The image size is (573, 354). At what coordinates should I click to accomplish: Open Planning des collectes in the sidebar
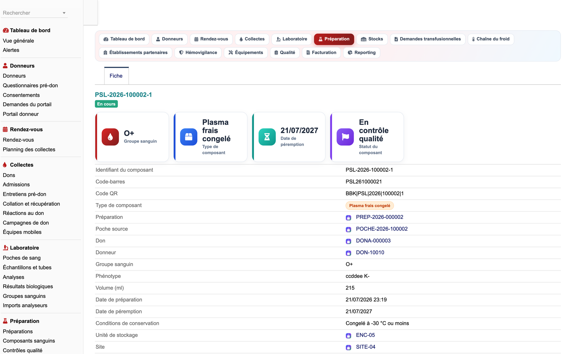pos(29,149)
